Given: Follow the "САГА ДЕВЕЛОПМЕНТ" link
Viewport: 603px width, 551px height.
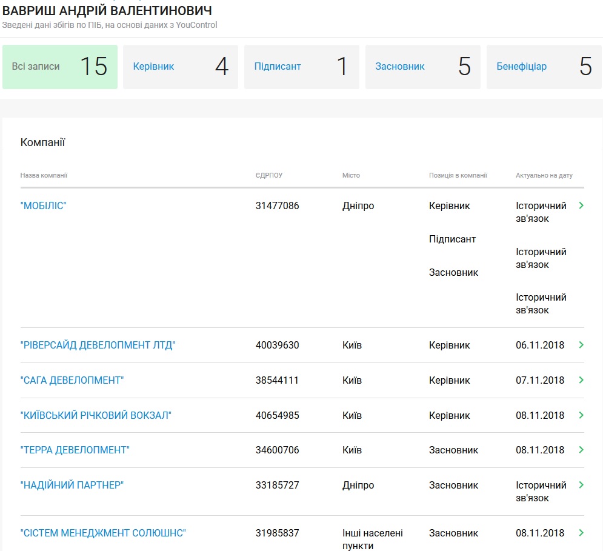Looking at the screenshot, I should pos(72,381).
